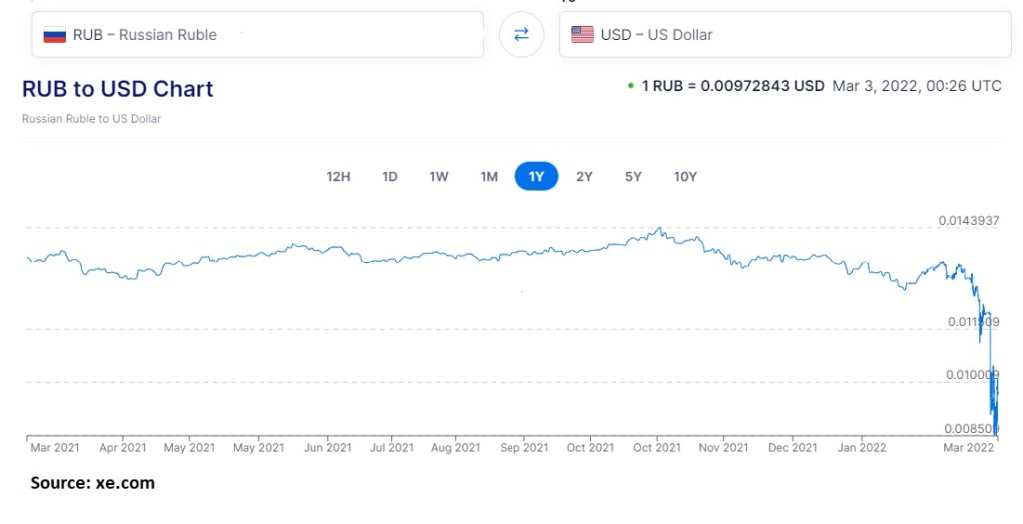Click the swap currencies arrows icon
The height and width of the screenshot is (524, 1023).
521,35
